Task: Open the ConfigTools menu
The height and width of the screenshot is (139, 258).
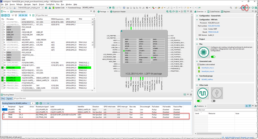Action: tap(50, 4)
